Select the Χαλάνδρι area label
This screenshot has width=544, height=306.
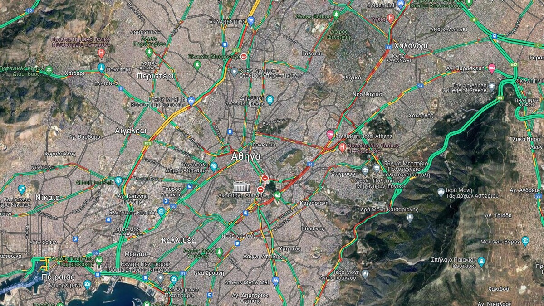[x=411, y=46]
